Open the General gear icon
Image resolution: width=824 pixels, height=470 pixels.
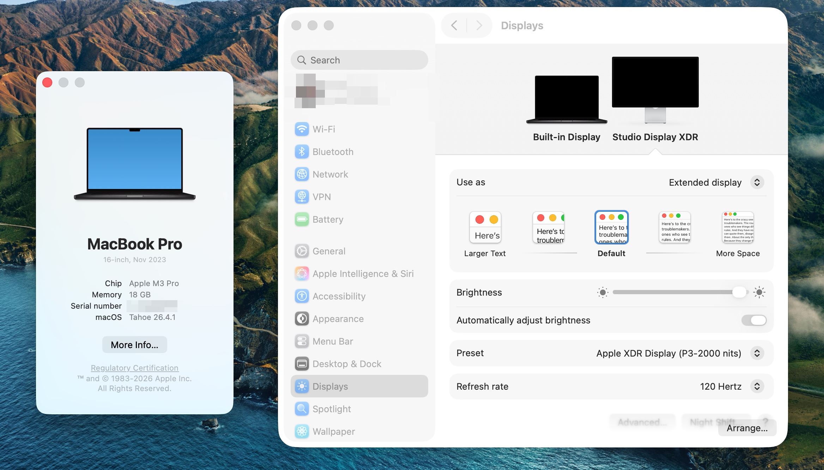(302, 251)
